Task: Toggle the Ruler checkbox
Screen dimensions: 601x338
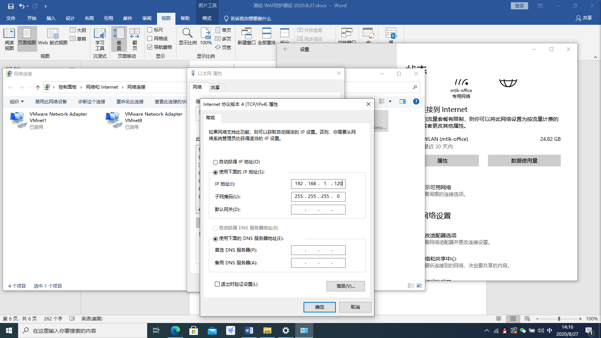Action: coord(149,30)
